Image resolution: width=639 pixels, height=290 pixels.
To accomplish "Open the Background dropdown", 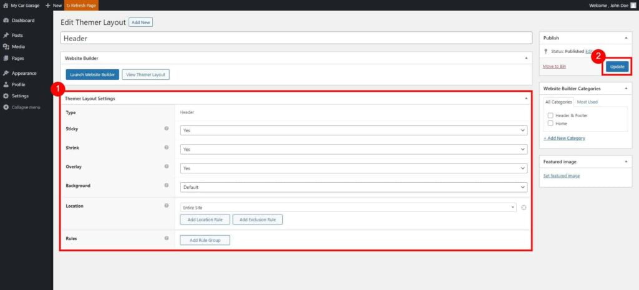I will tap(353, 187).
